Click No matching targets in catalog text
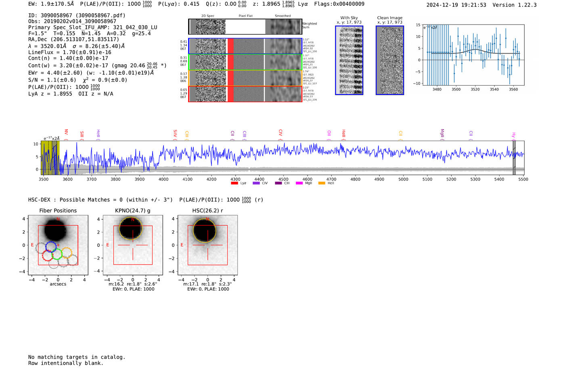 [77, 357]
